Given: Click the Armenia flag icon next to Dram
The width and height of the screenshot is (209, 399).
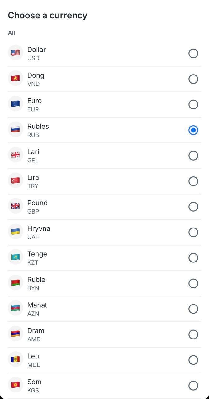Looking at the screenshot, I should pyautogui.click(x=15, y=334).
